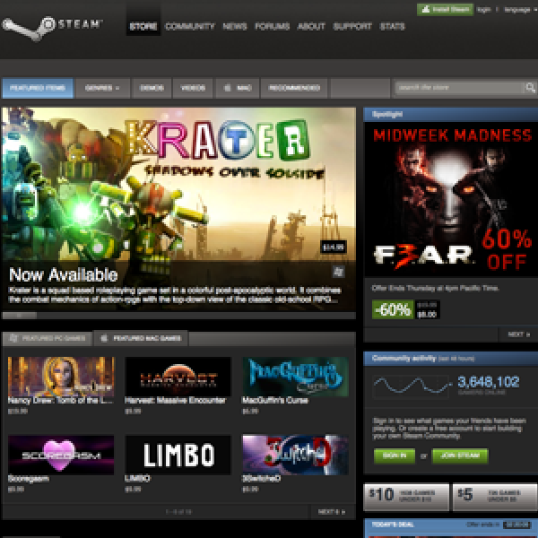Open the language dropdown
Viewport: 538px width, 538px height.
pos(517,9)
